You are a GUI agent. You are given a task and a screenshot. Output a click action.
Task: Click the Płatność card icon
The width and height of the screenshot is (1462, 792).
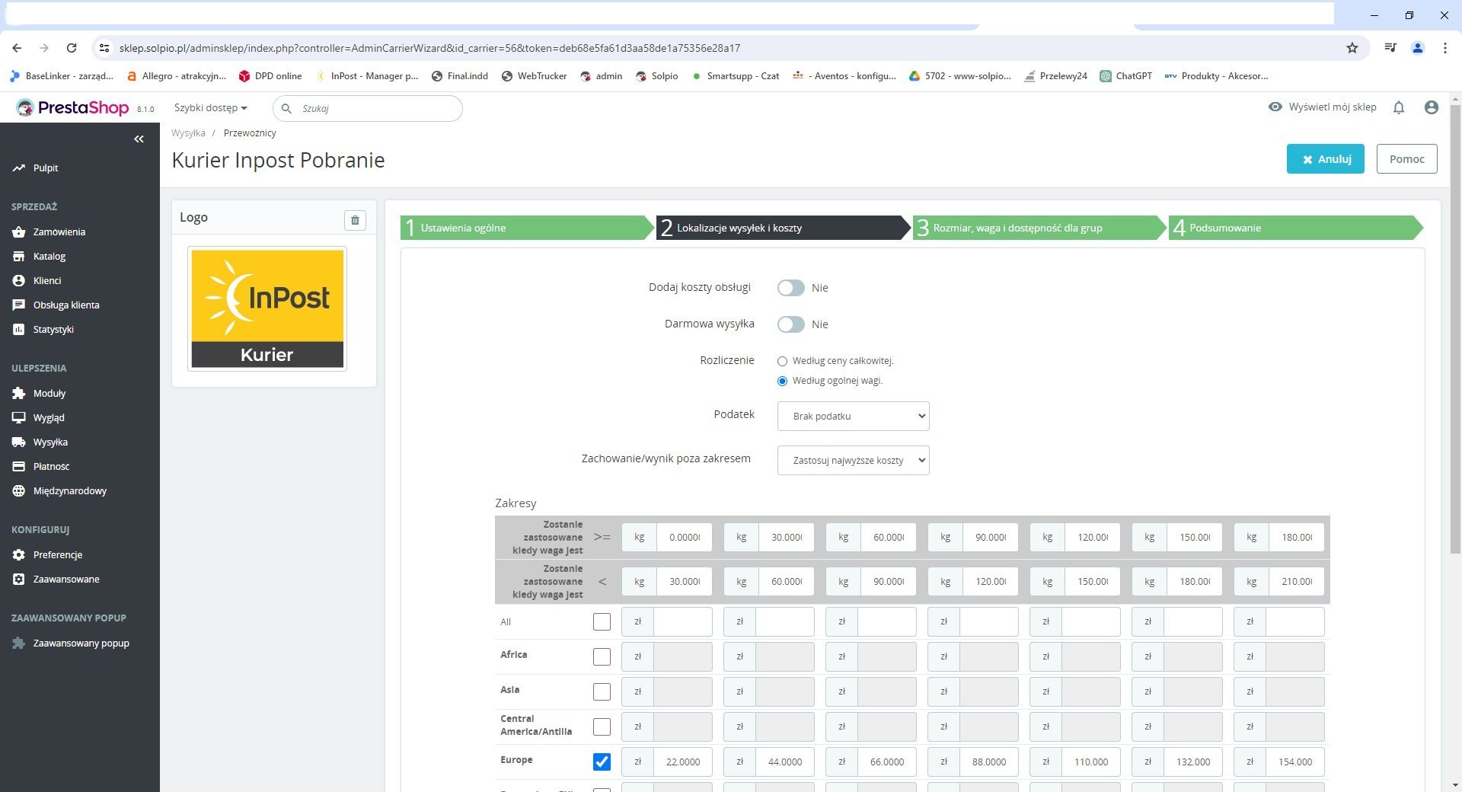tap(19, 466)
